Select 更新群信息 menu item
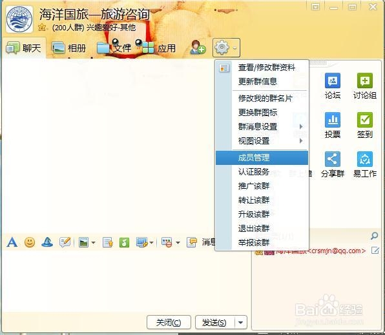This screenshot has height=335, width=385. [262, 81]
